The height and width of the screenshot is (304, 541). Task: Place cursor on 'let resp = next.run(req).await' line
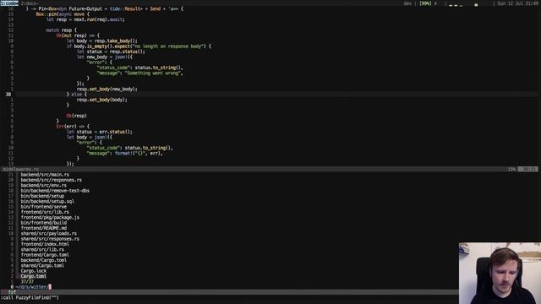tap(85, 19)
